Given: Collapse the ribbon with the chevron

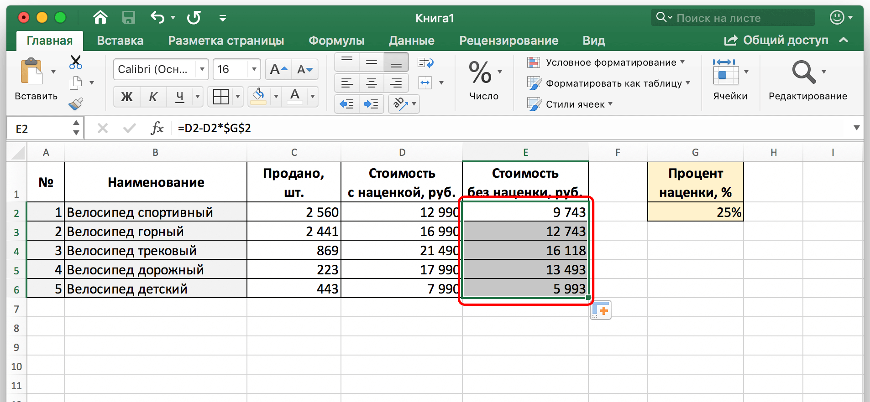Looking at the screenshot, I should pos(844,40).
